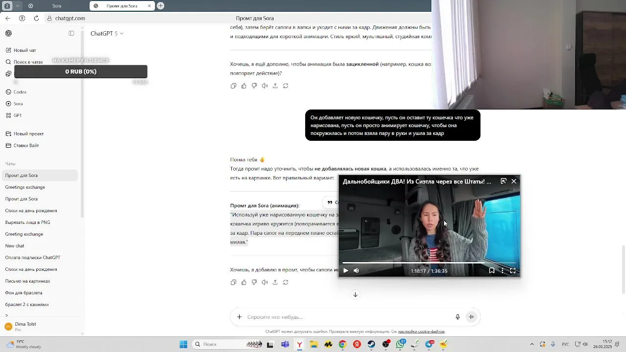626x352 pixels.
Task: Seek on the video progress bar
Action: 429,263
